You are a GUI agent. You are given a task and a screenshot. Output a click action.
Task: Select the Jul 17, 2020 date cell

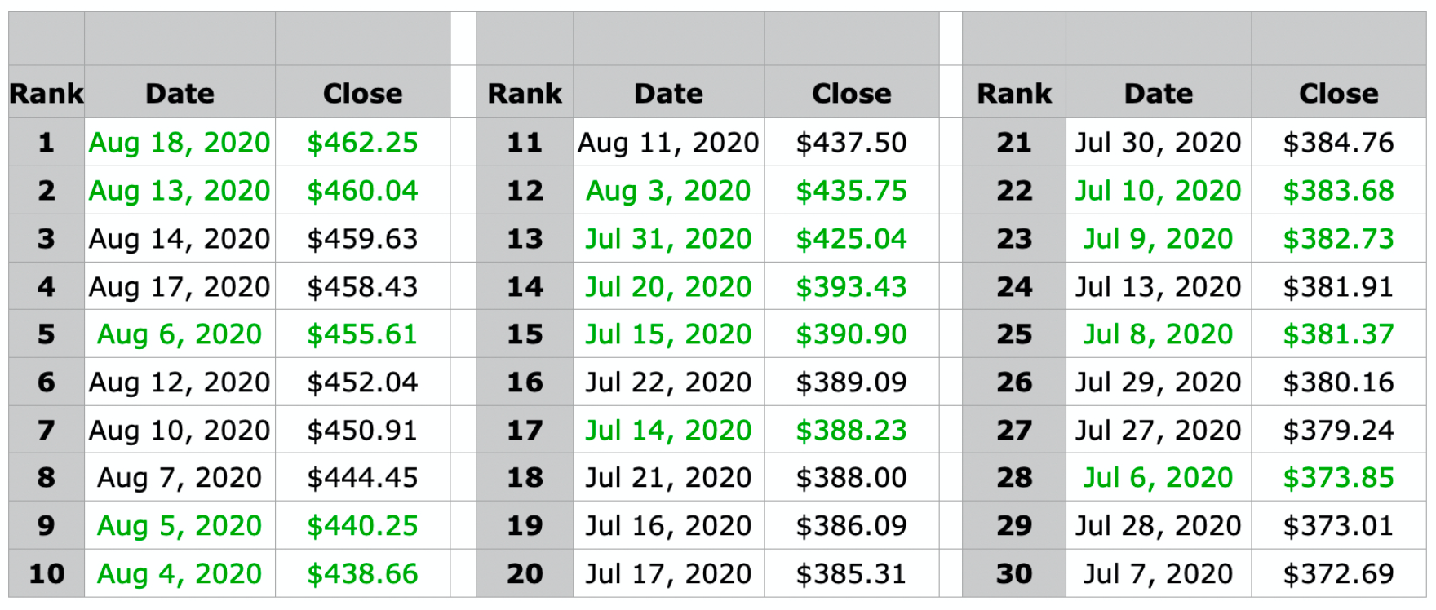[x=668, y=574]
